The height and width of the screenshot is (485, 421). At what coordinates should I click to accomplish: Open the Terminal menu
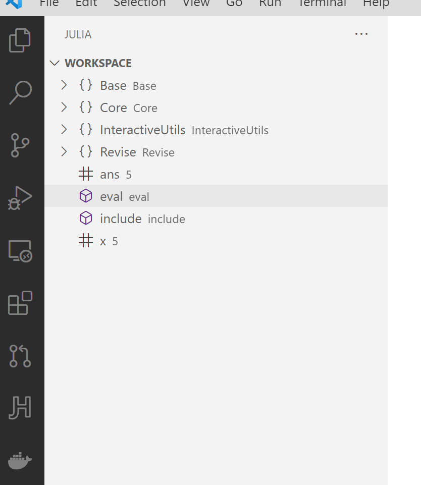pos(322,4)
